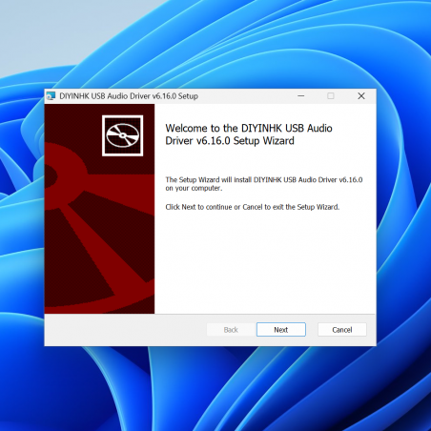Cancel the DIYINHK driver setup
Image resolution: width=431 pixels, height=431 pixels.
pyautogui.click(x=342, y=330)
